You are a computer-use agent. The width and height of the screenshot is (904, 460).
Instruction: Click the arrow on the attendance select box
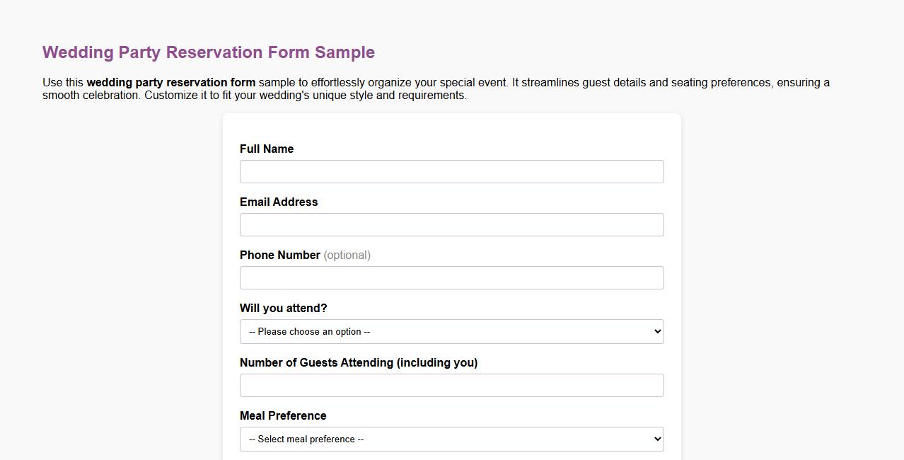pyautogui.click(x=657, y=332)
